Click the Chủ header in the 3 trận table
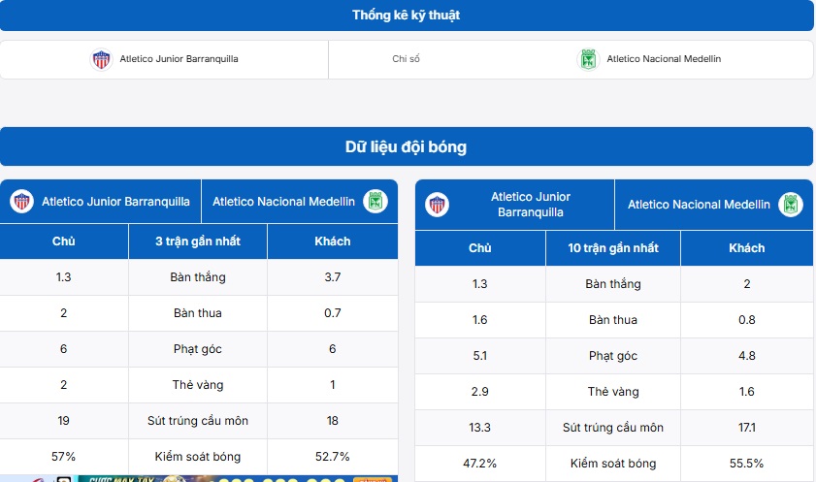Image resolution: width=816 pixels, height=482 pixels. (63, 241)
